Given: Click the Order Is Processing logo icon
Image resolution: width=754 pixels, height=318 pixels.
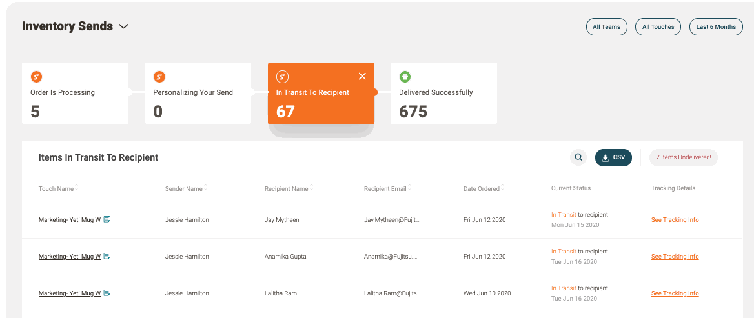Looking at the screenshot, I should point(37,77).
